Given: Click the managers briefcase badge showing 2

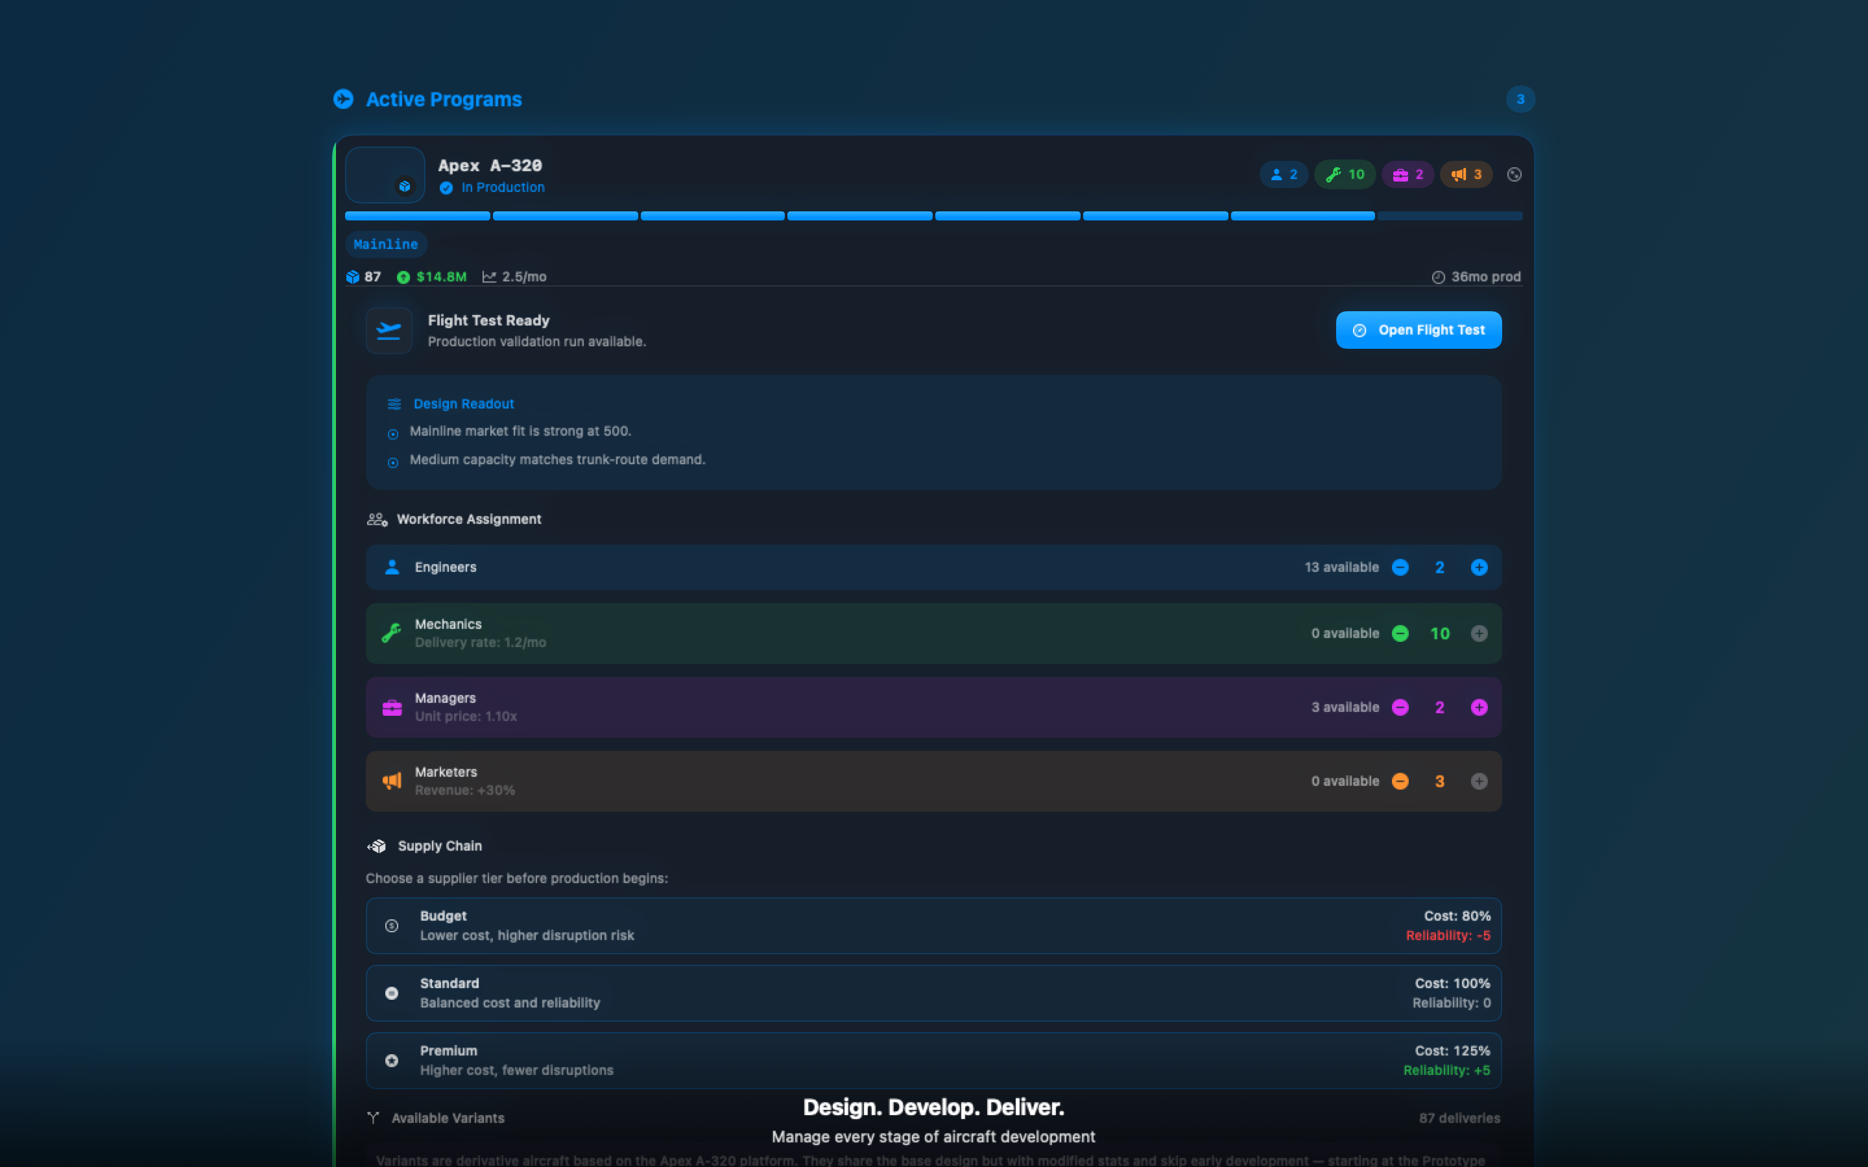Looking at the screenshot, I should [1407, 174].
